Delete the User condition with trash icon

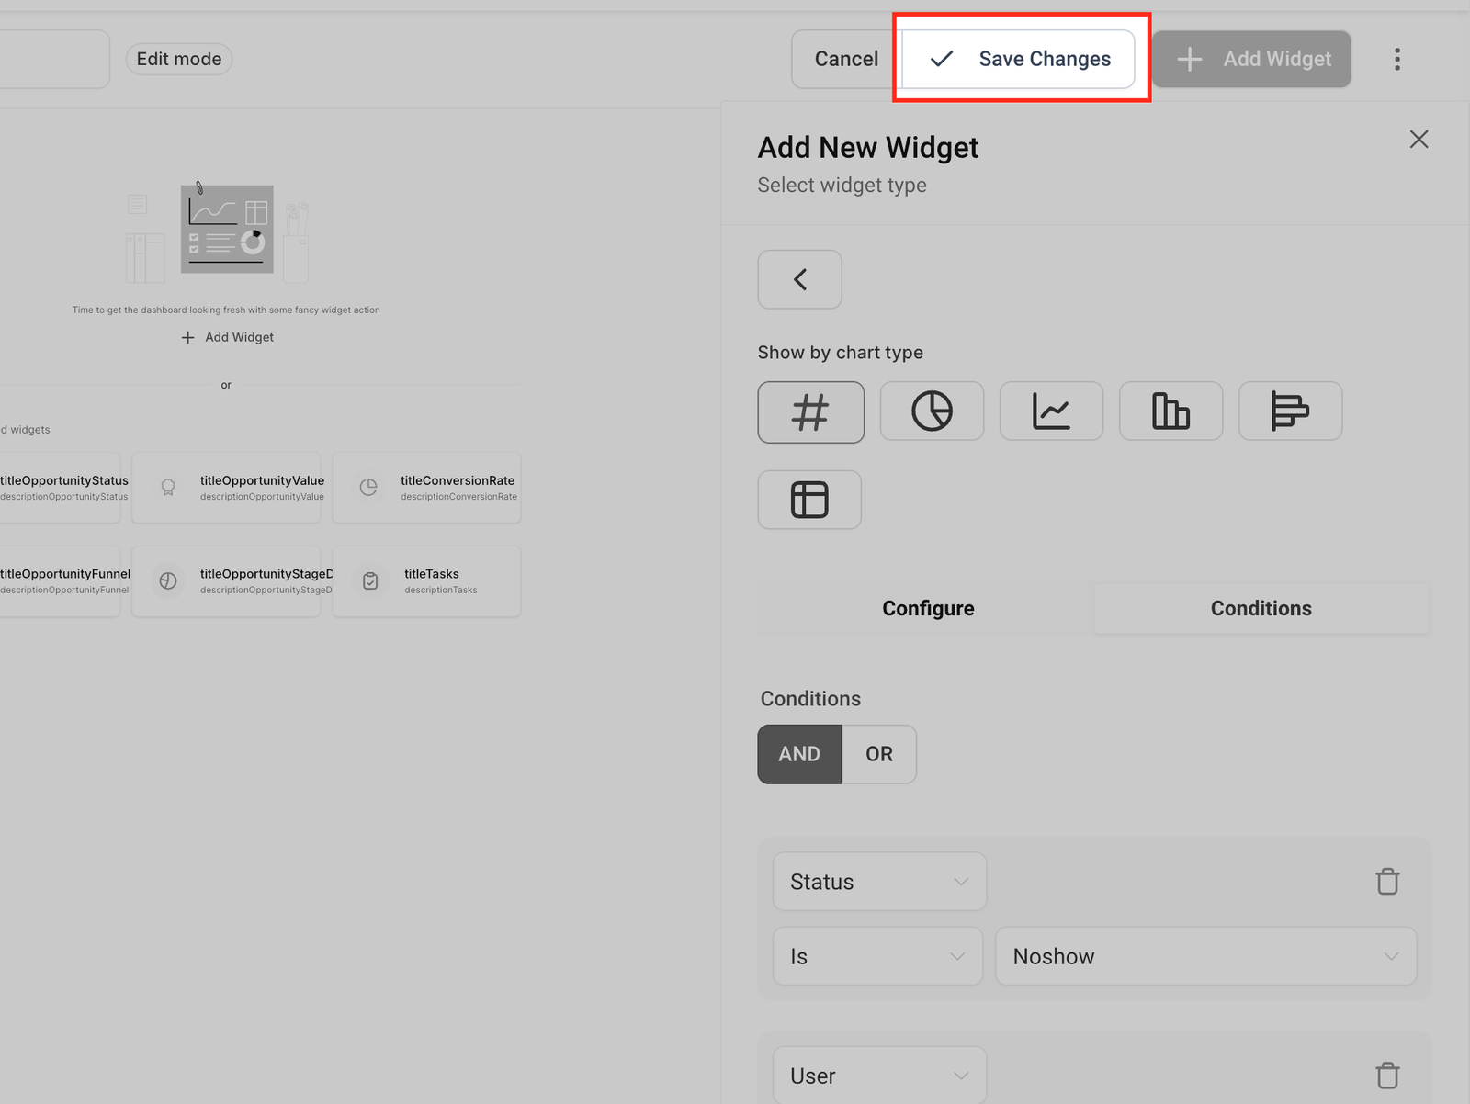coord(1387,1076)
